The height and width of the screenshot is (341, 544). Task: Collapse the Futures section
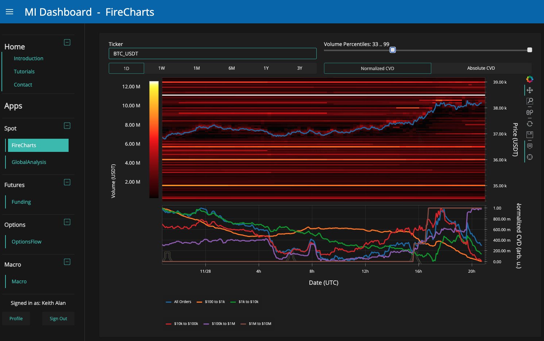(67, 182)
